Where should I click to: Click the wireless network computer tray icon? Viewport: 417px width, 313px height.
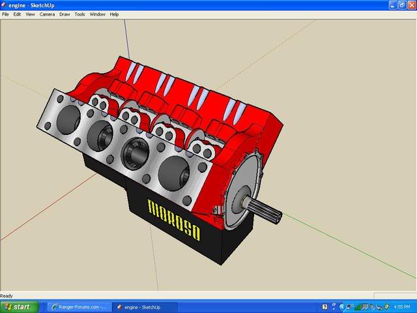349,307
